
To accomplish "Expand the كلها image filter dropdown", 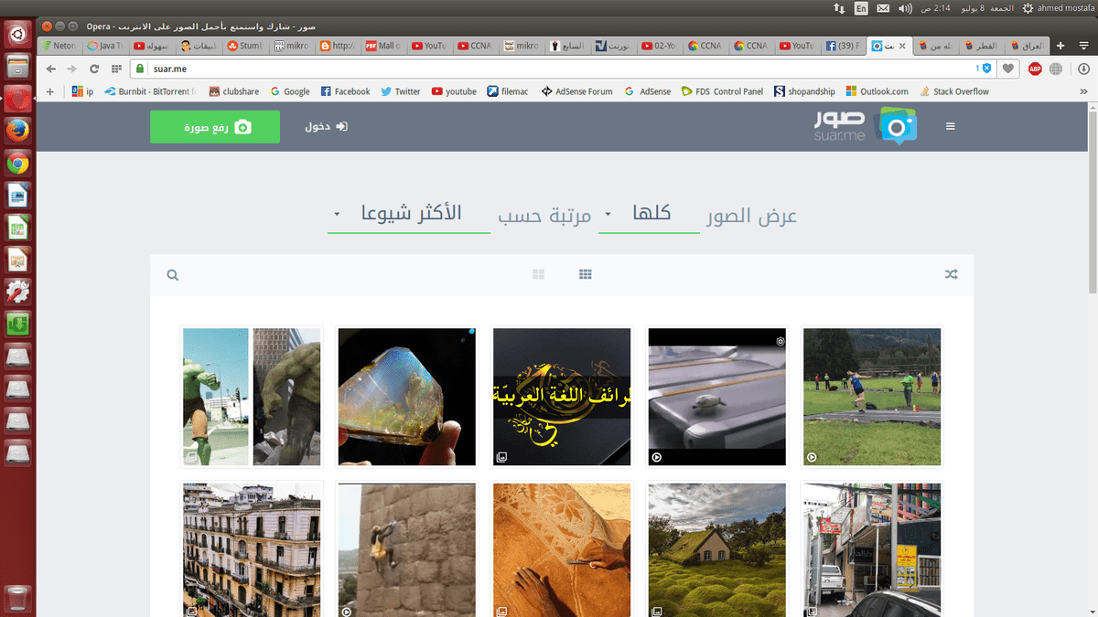I will (x=649, y=214).
